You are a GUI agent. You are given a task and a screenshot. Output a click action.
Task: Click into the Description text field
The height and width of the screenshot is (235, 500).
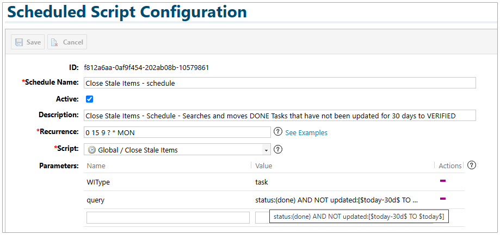280,116
